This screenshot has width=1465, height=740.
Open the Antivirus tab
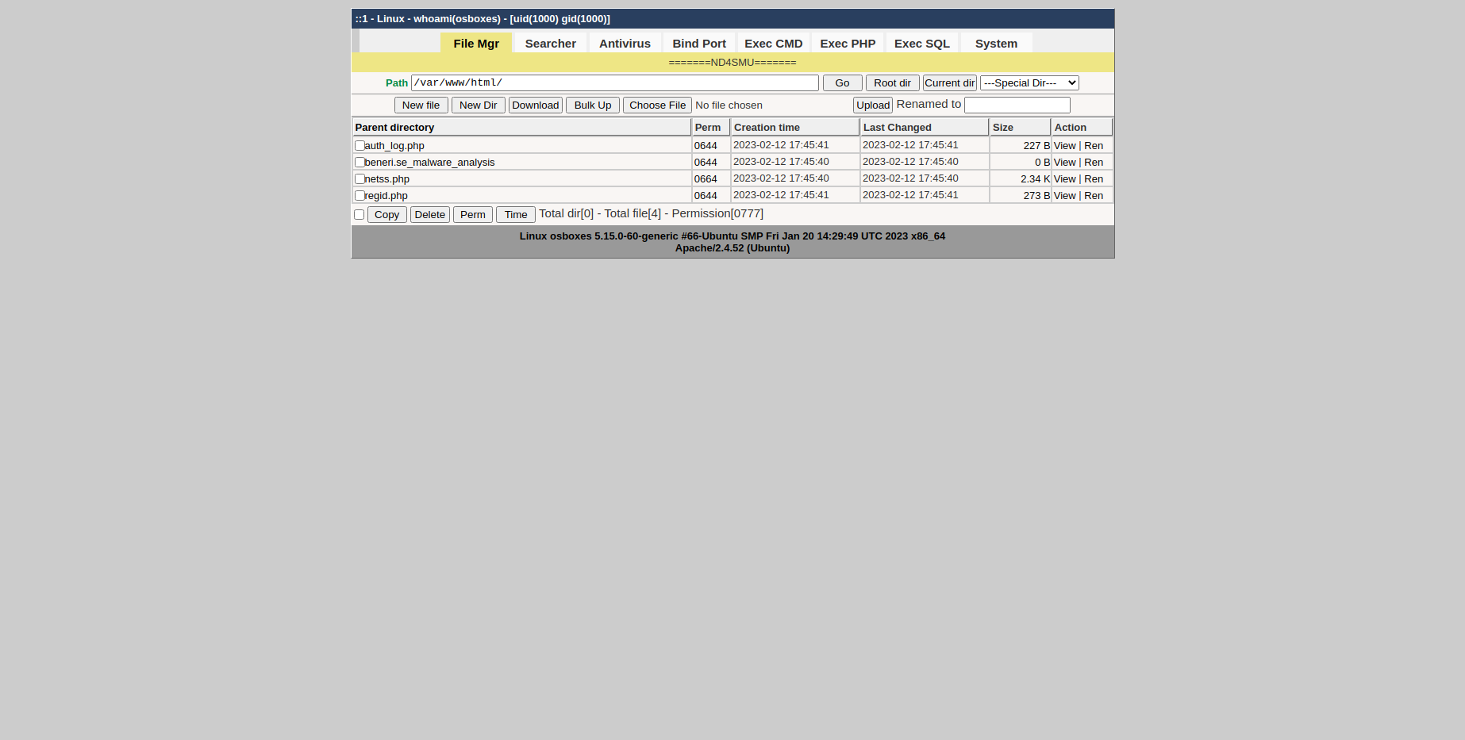[625, 44]
